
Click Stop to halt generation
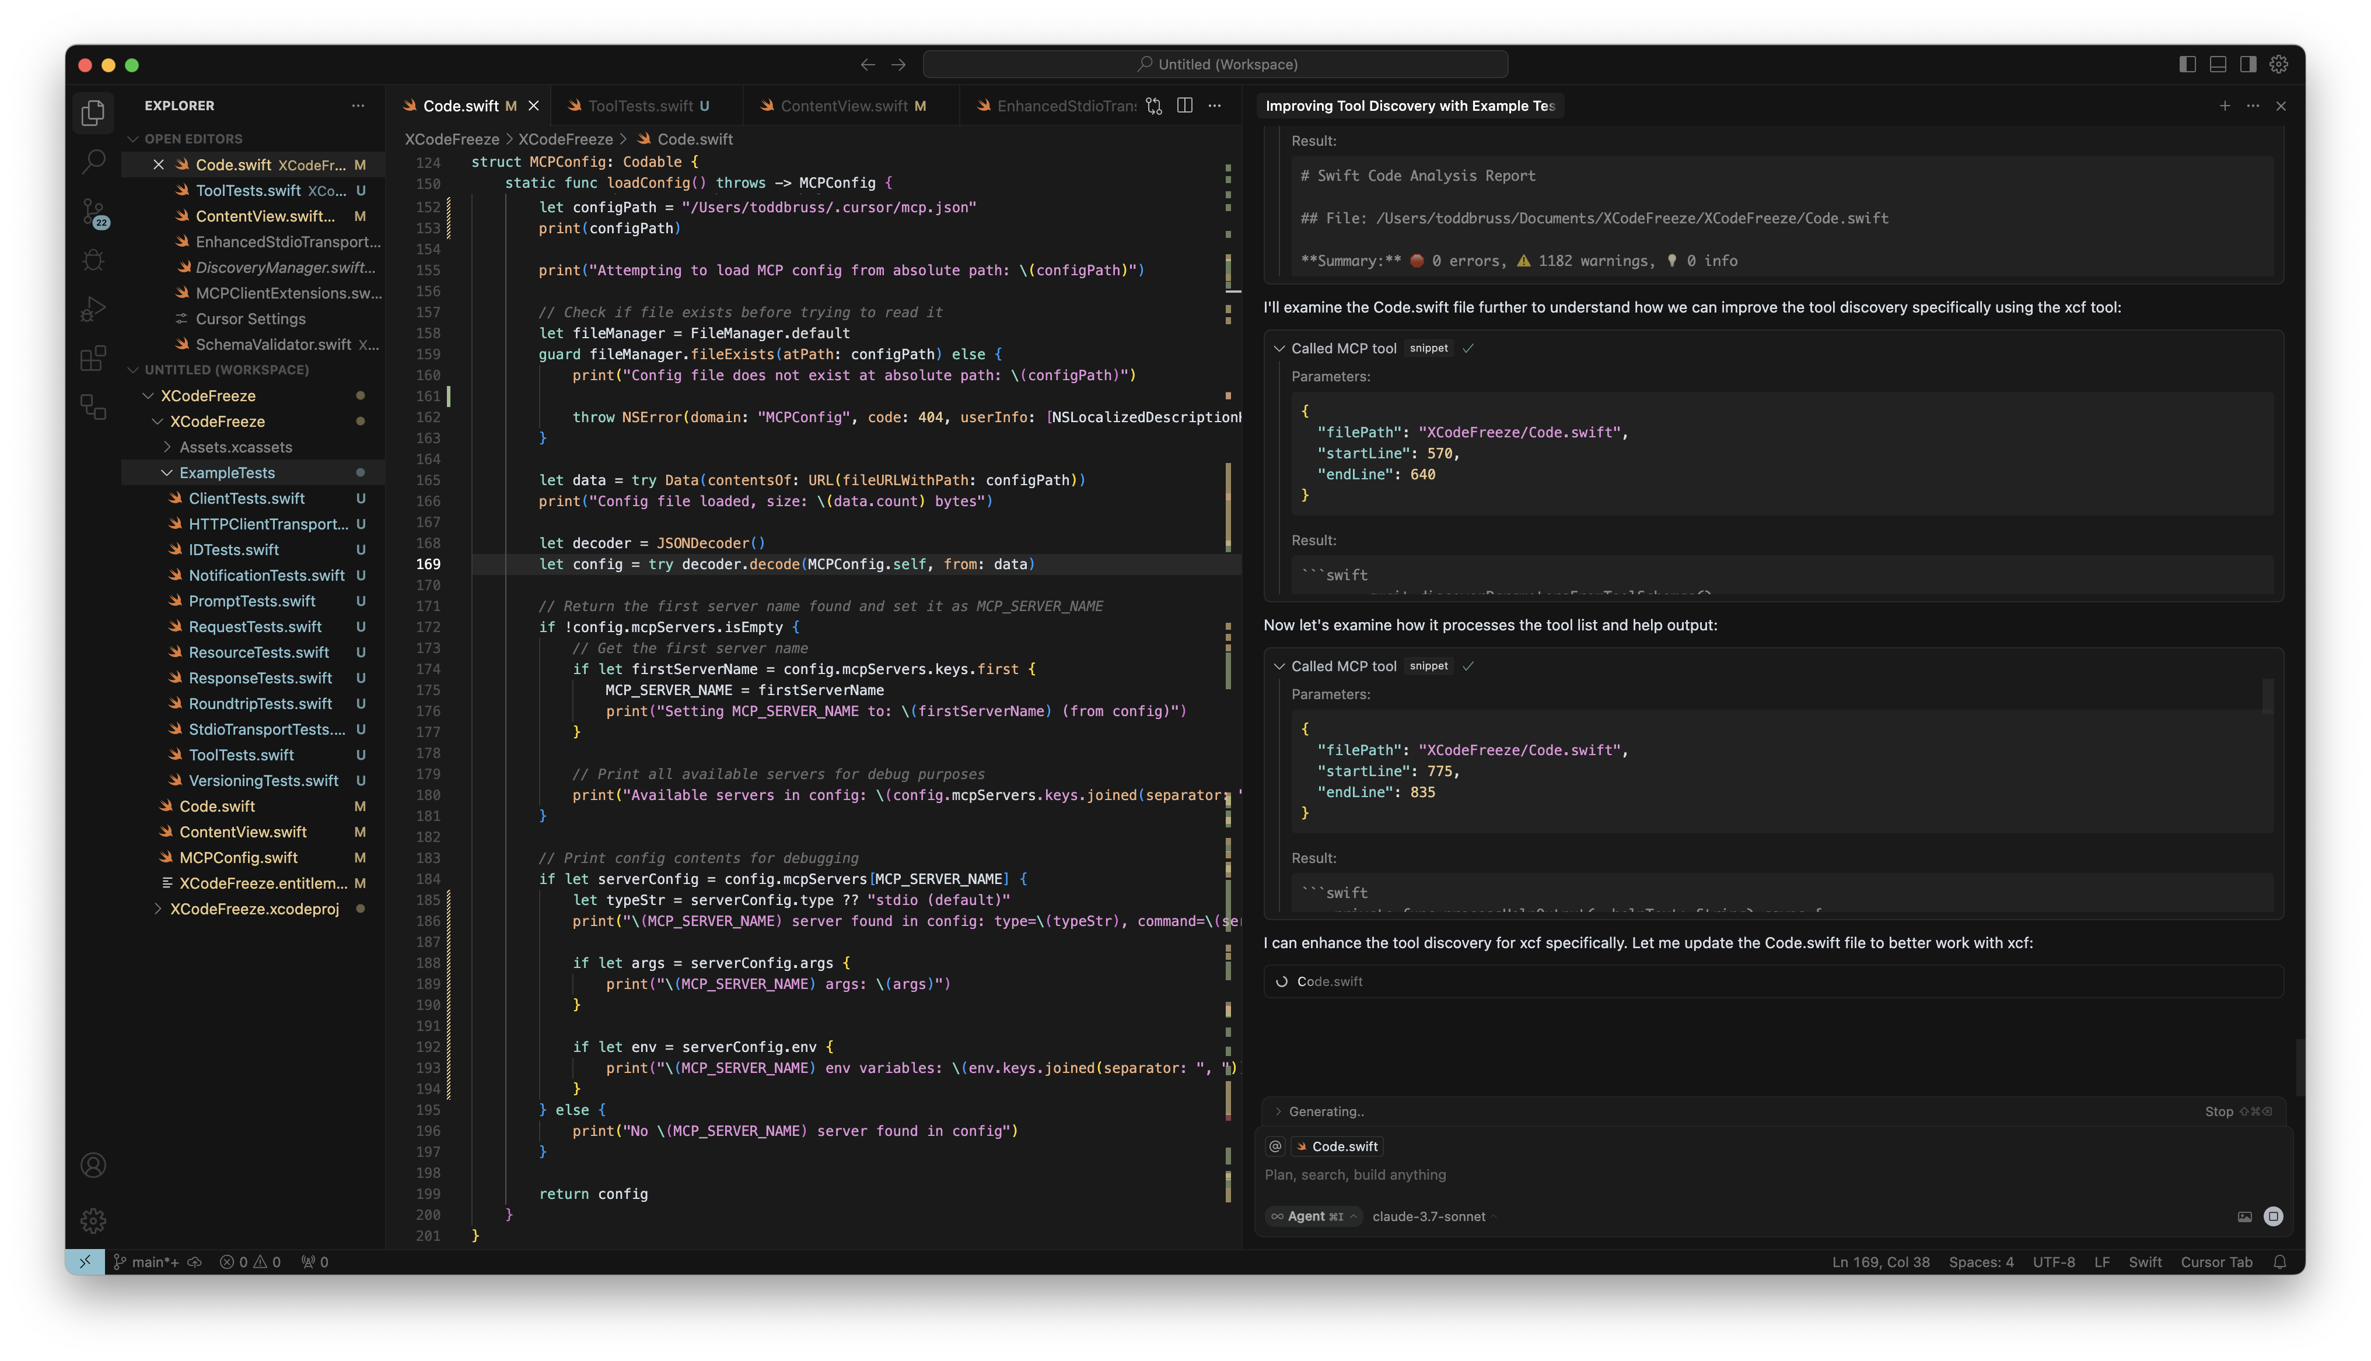pyautogui.click(x=2219, y=1111)
